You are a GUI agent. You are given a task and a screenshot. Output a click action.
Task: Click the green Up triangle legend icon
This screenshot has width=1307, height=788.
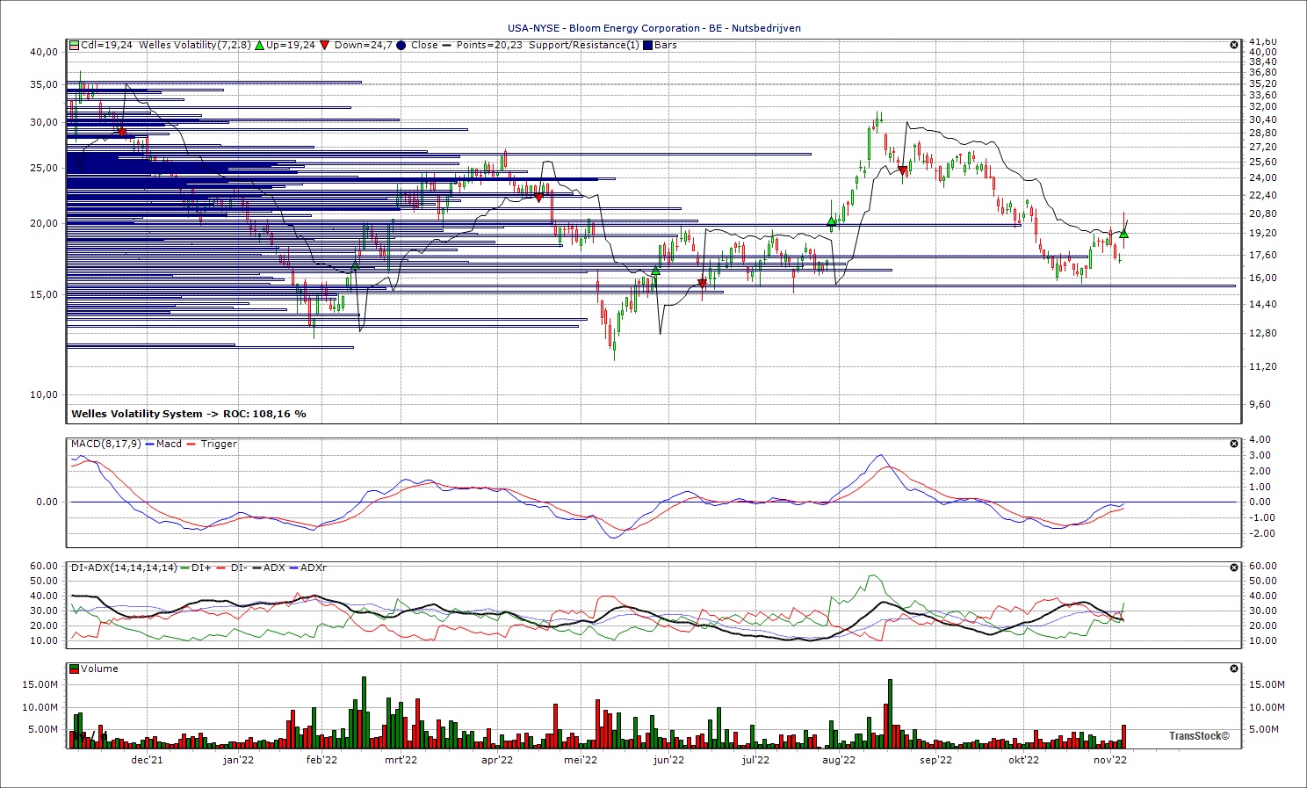(x=260, y=45)
